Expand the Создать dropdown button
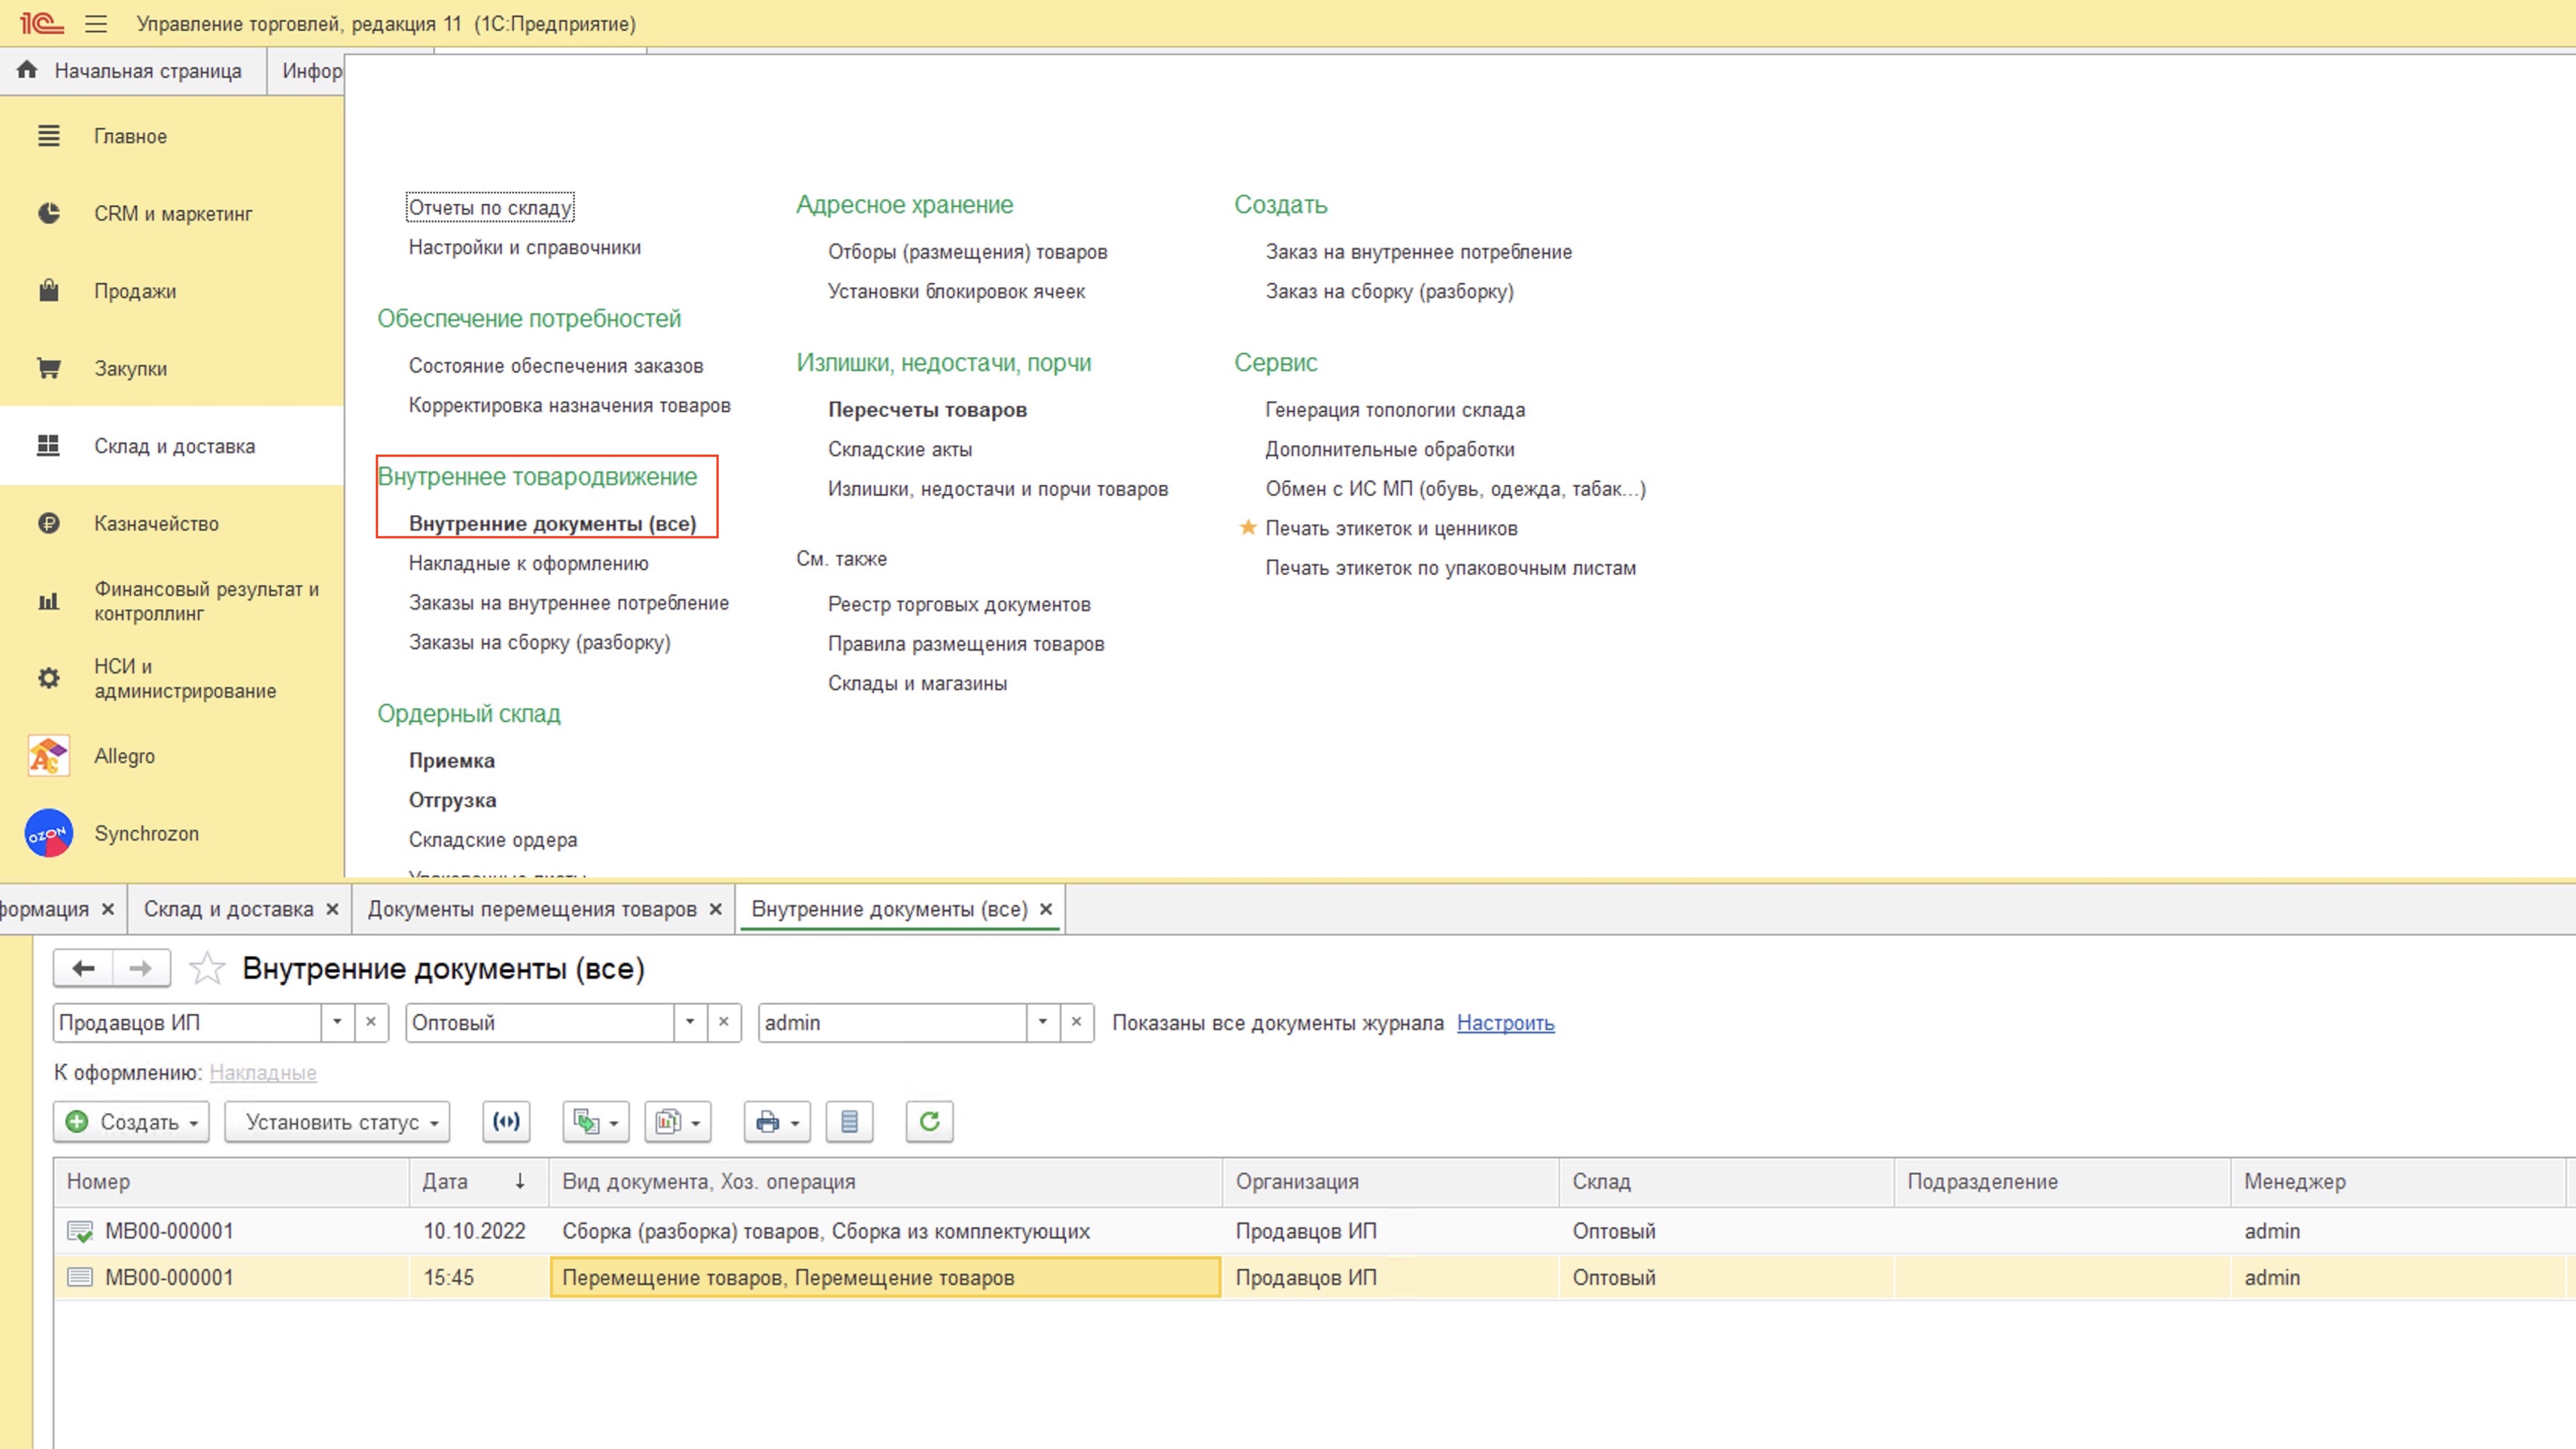The image size is (2576, 1449). coord(131,1122)
